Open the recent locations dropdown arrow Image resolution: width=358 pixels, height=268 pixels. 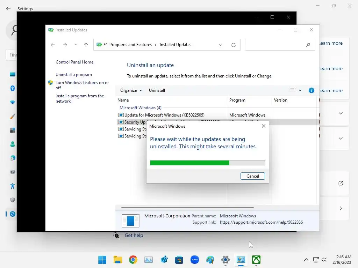(x=76, y=45)
